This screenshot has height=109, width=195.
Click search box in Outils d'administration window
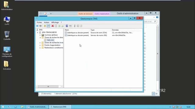coord(150,21)
